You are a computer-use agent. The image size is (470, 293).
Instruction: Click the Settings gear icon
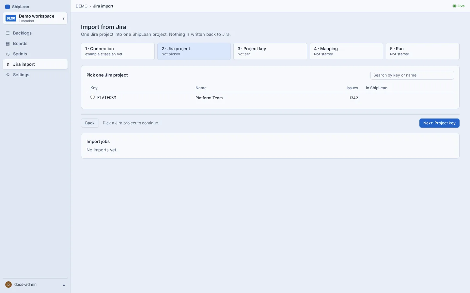pyautogui.click(x=8, y=75)
